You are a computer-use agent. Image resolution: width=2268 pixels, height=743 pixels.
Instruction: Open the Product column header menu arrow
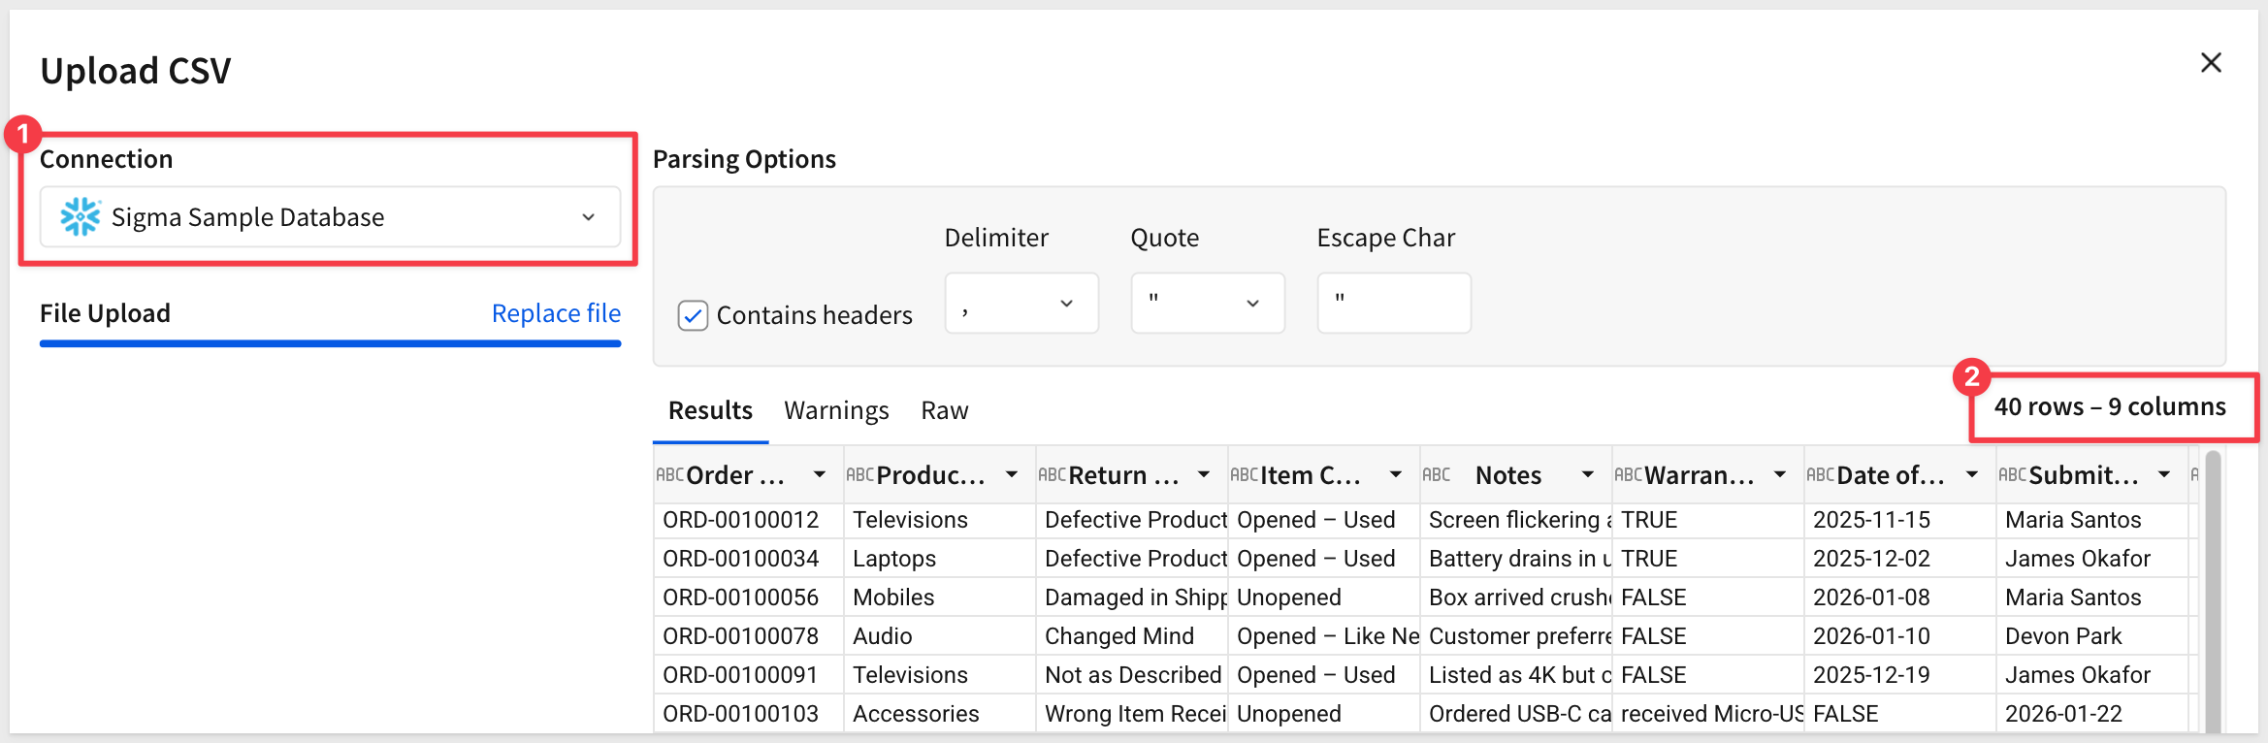[1012, 474]
